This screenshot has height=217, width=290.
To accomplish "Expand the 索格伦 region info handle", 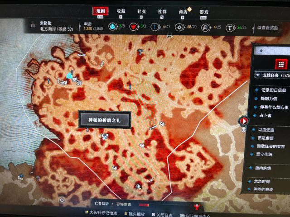I will [x=33, y=26].
